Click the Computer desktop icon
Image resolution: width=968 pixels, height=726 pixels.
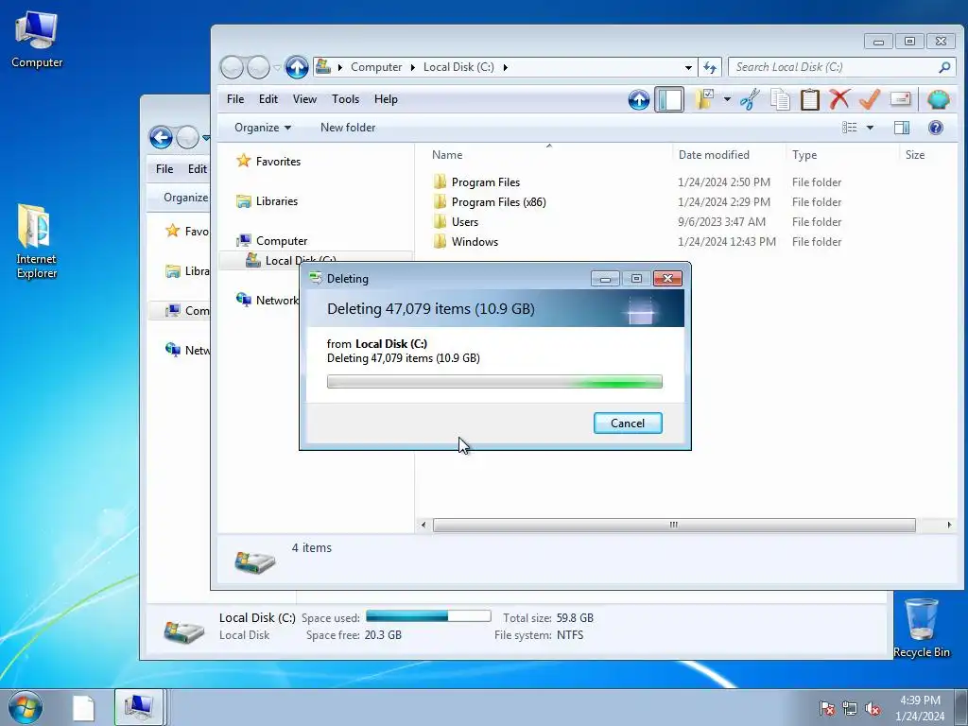(x=37, y=39)
